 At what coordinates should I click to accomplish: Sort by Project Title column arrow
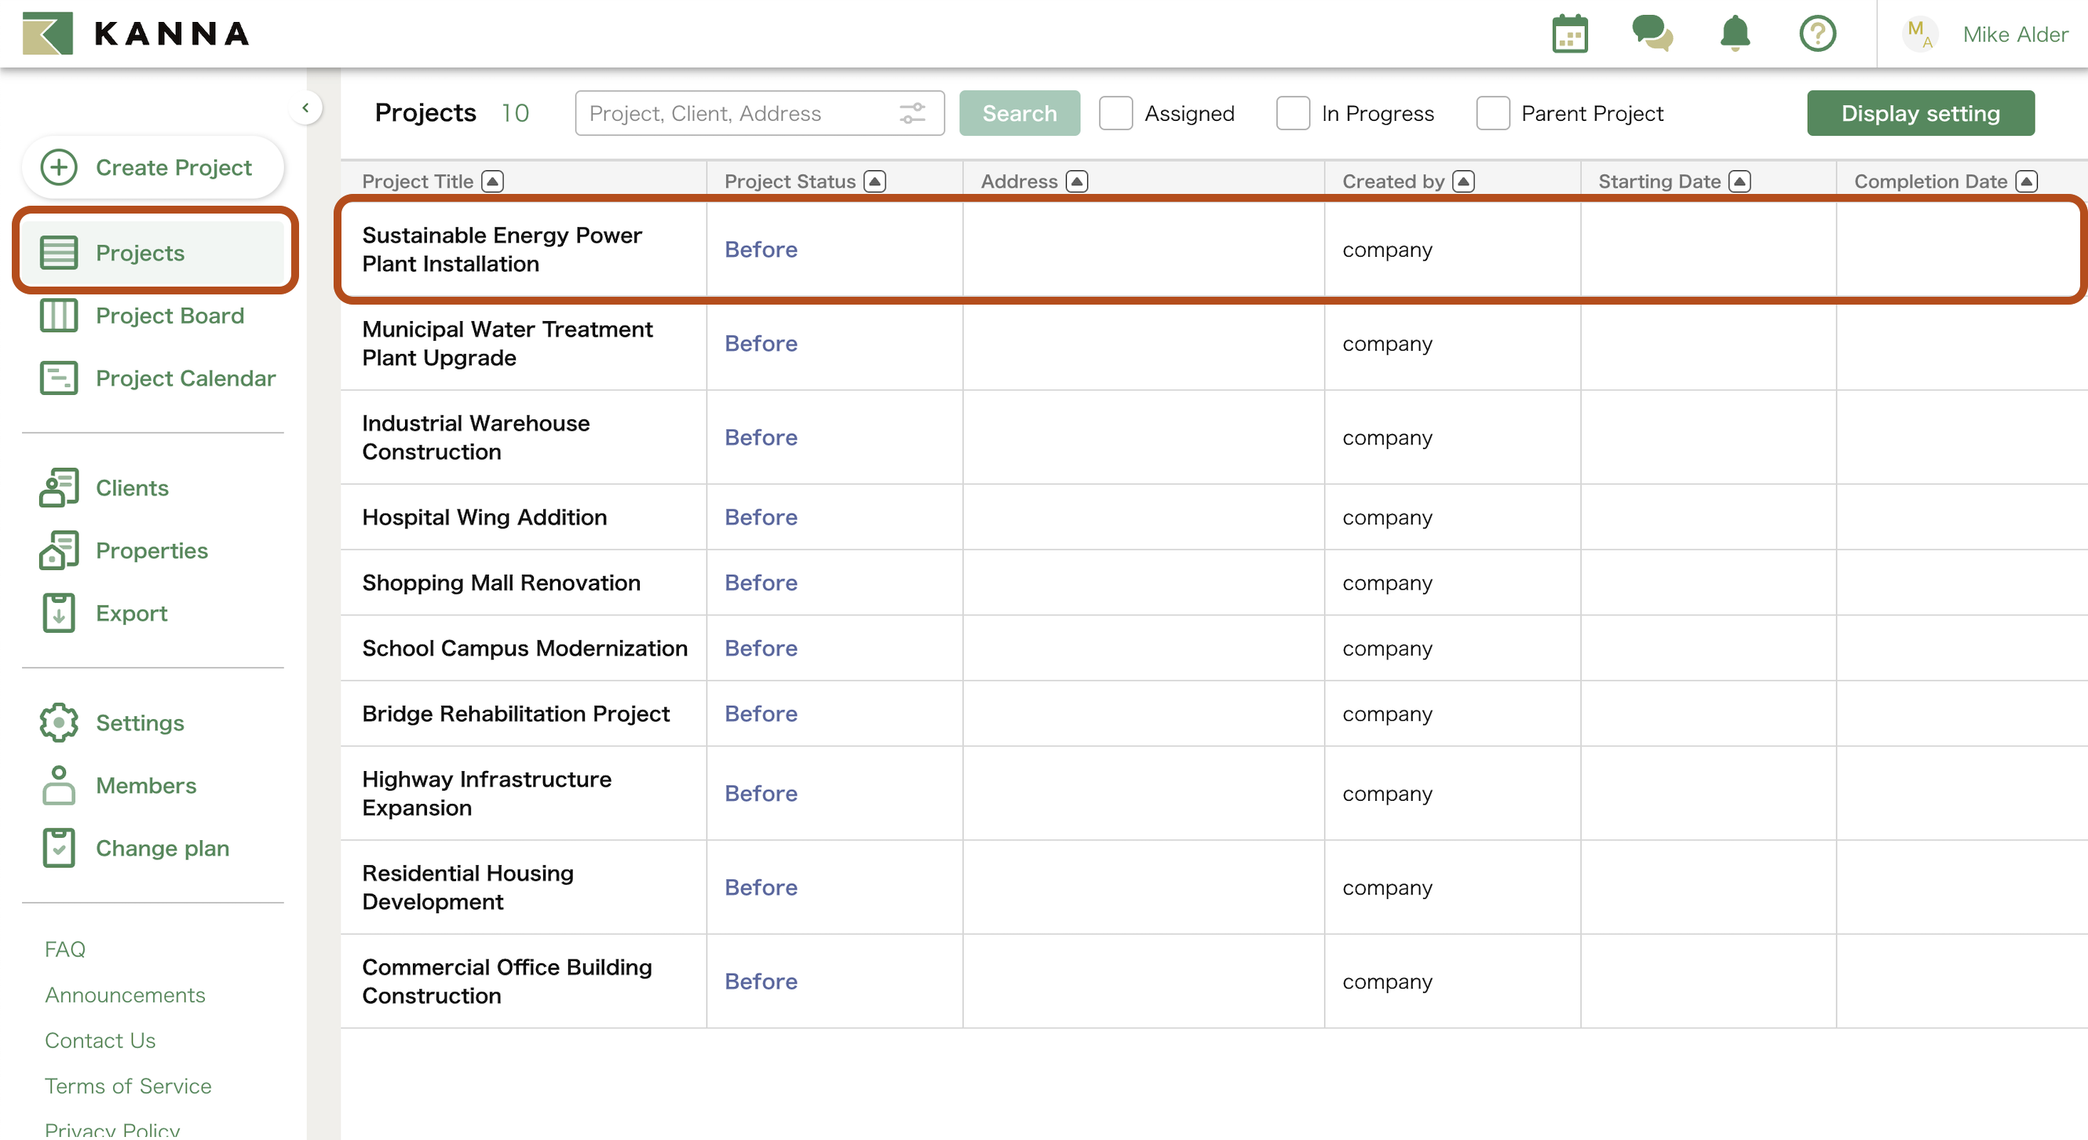[x=492, y=181]
